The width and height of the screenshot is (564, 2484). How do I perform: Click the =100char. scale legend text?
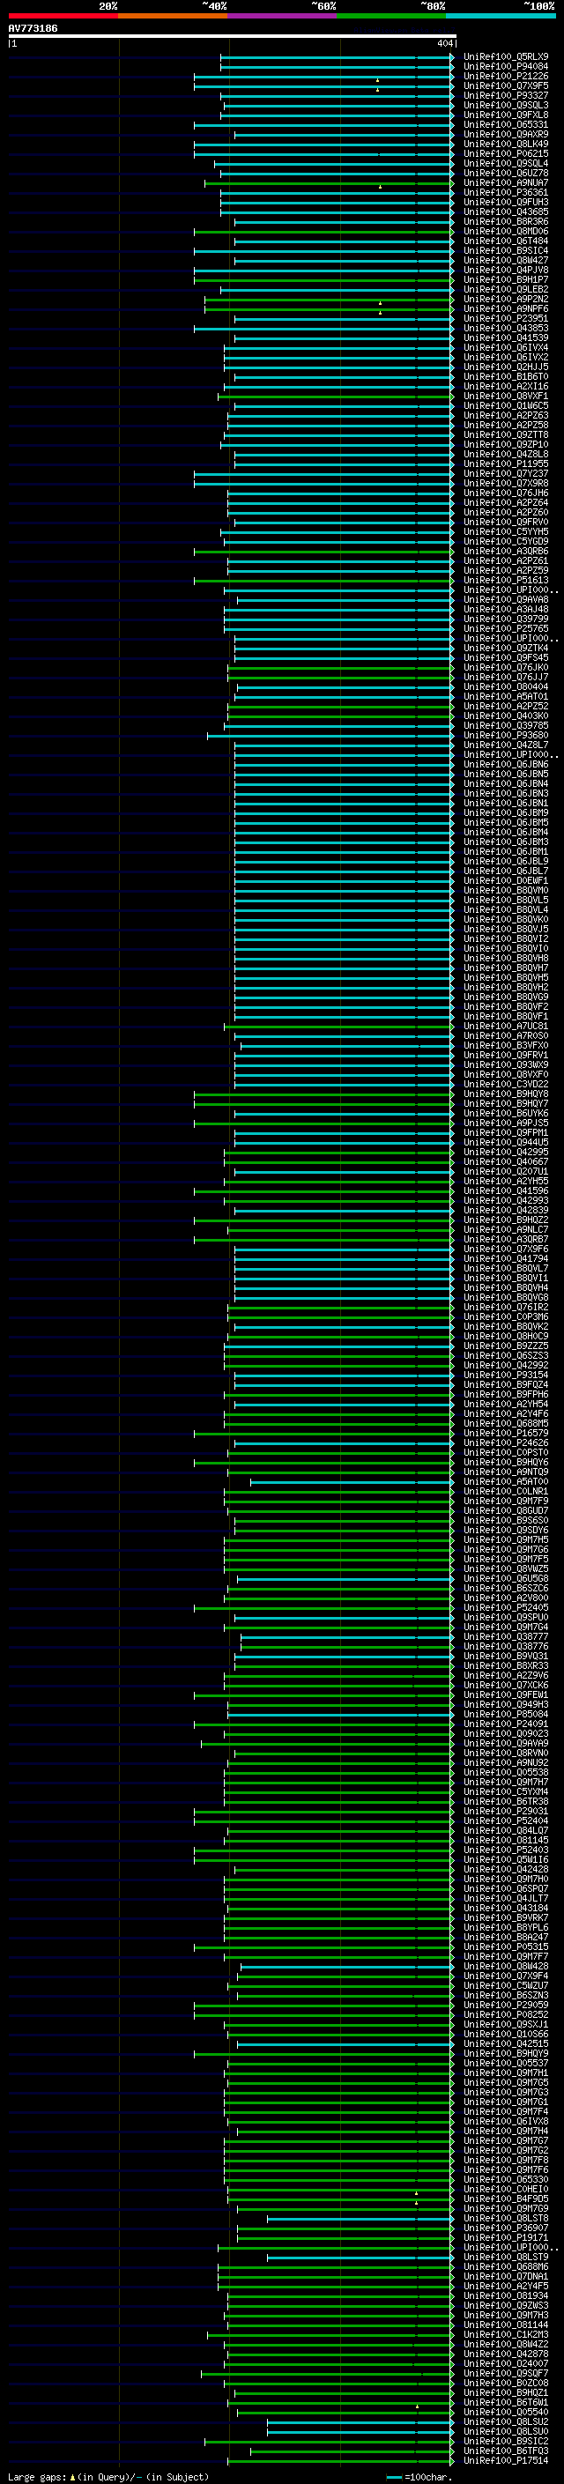[x=428, y=2476]
